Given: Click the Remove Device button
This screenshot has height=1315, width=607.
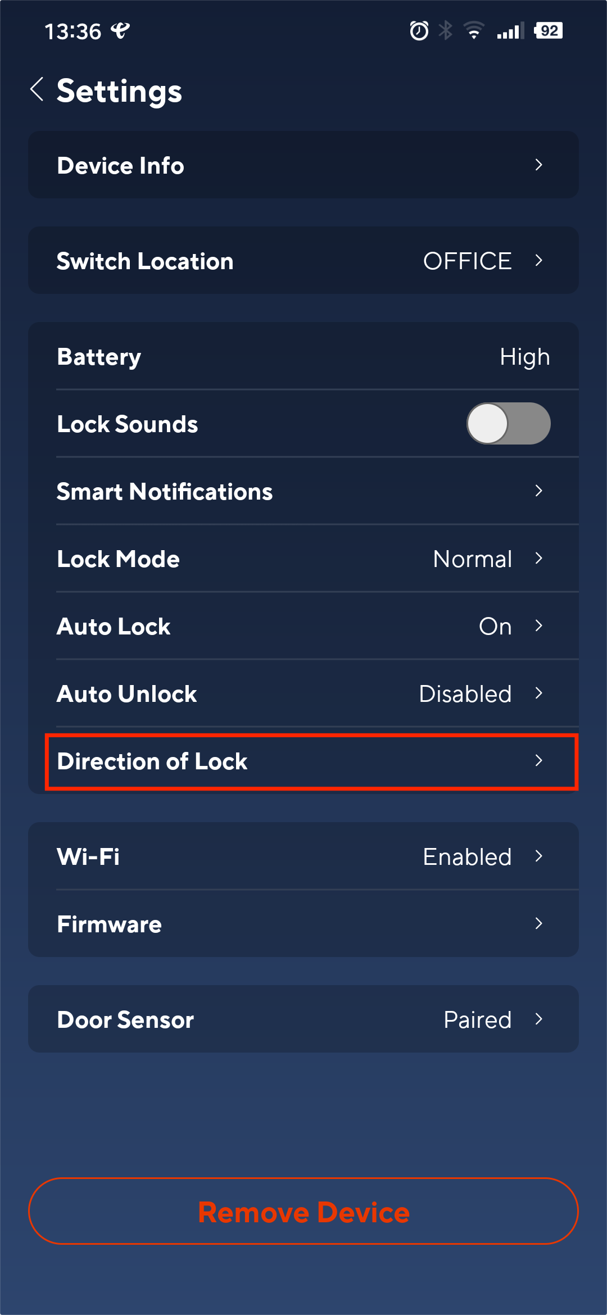Looking at the screenshot, I should [303, 1211].
